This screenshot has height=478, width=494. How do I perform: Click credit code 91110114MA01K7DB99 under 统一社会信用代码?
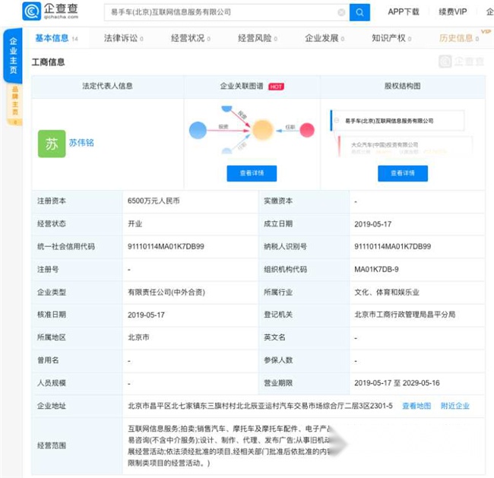tap(166, 246)
